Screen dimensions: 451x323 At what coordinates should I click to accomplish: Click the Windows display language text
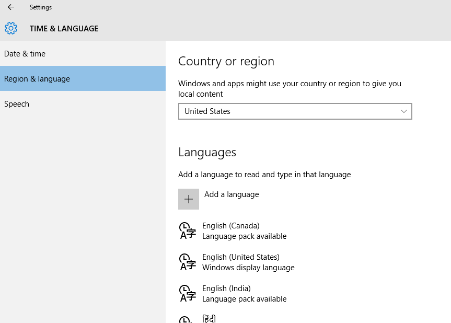[248, 268]
